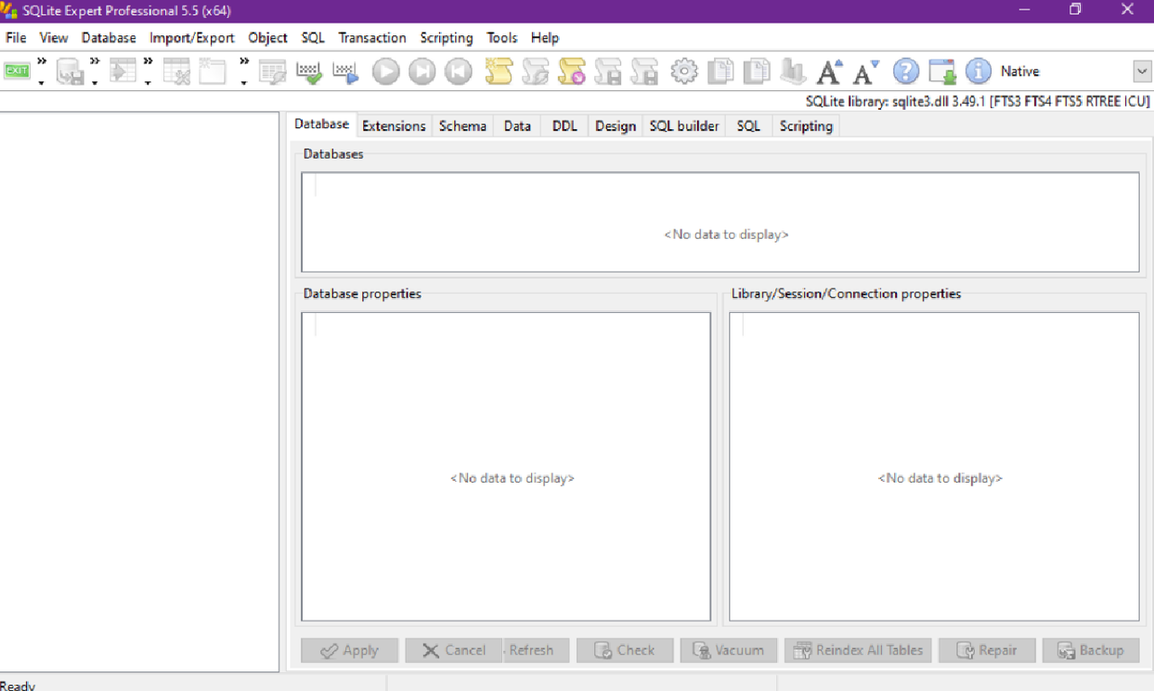Switch to the Schema tab

coord(463,126)
